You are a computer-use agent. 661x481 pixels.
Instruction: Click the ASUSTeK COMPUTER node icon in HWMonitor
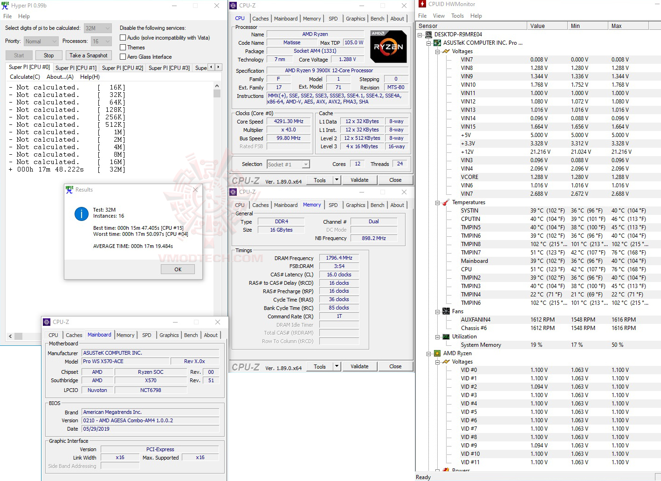pos(437,42)
